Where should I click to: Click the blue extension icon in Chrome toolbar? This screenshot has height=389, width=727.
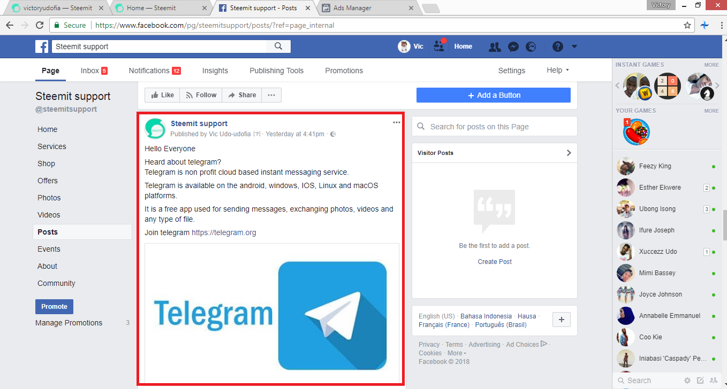pyautogui.click(x=705, y=25)
